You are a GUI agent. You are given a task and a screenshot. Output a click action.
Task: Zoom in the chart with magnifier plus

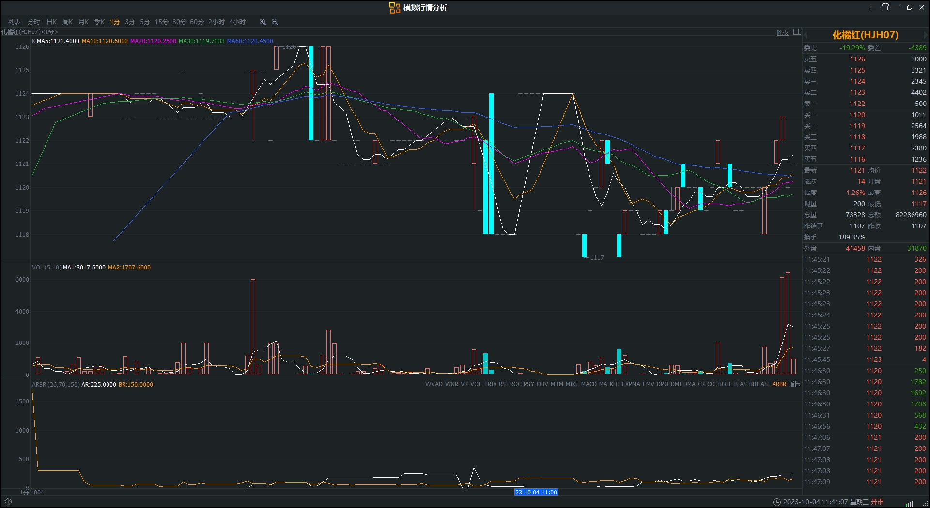(263, 22)
